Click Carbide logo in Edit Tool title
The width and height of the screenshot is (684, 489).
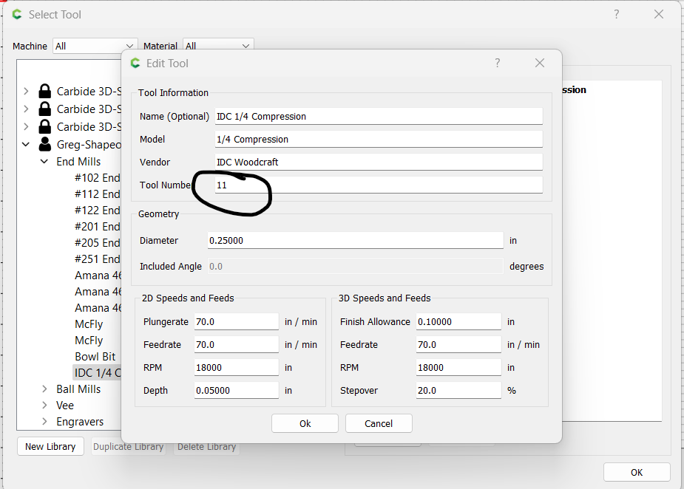[x=135, y=64]
